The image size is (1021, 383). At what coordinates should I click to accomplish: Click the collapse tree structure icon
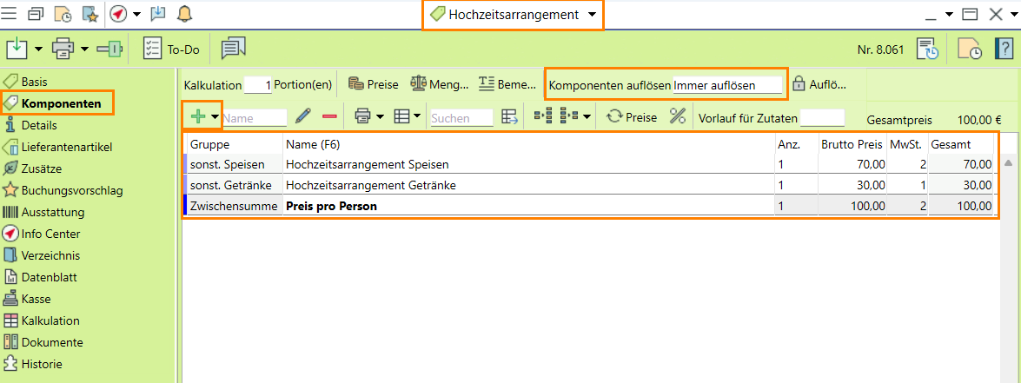(x=542, y=116)
